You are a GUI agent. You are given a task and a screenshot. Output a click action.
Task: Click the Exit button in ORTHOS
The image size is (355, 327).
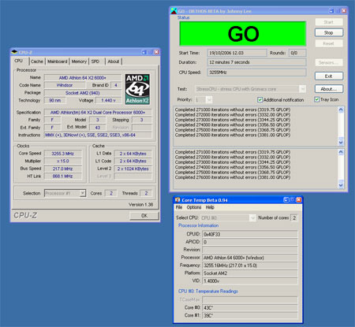point(329,76)
